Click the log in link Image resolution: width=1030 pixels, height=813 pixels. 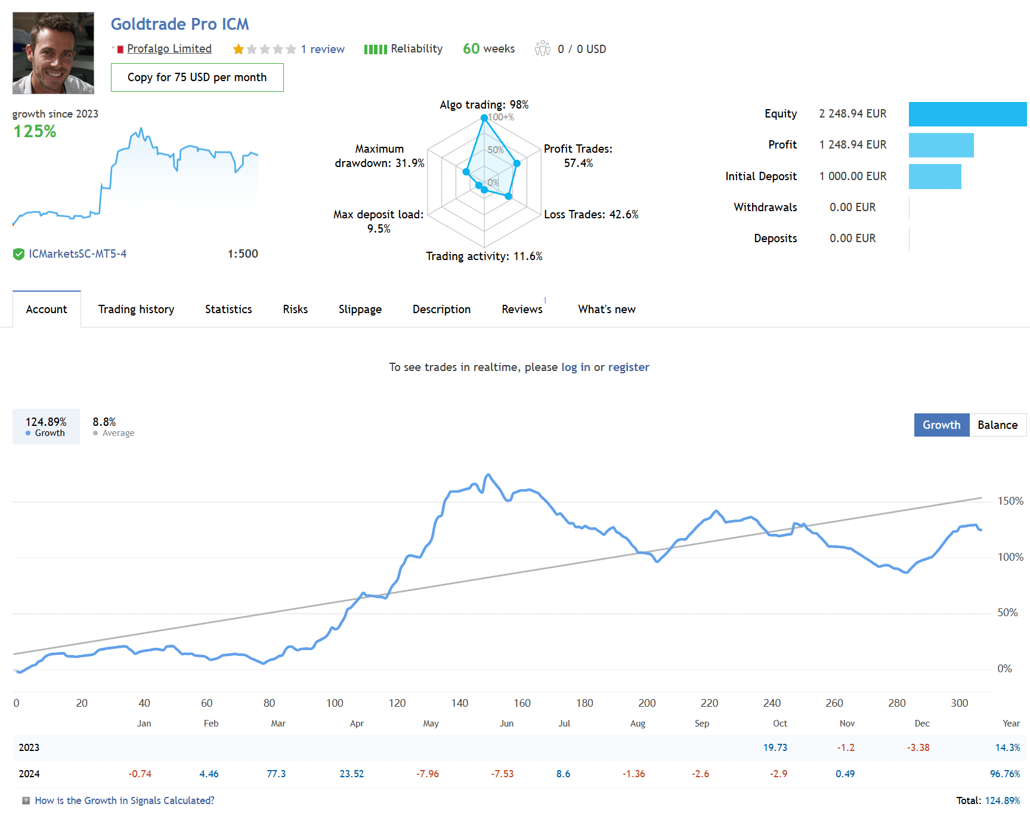(575, 367)
